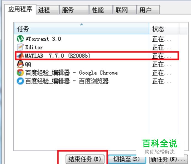Select the Editor notepad icon

click(x=20, y=47)
